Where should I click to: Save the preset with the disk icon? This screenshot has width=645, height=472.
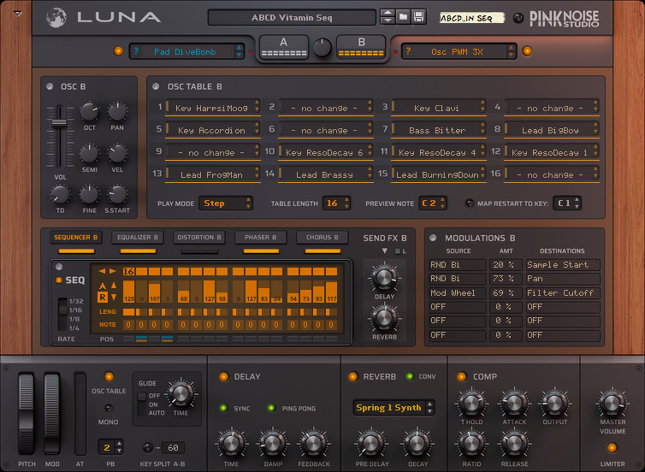point(419,17)
